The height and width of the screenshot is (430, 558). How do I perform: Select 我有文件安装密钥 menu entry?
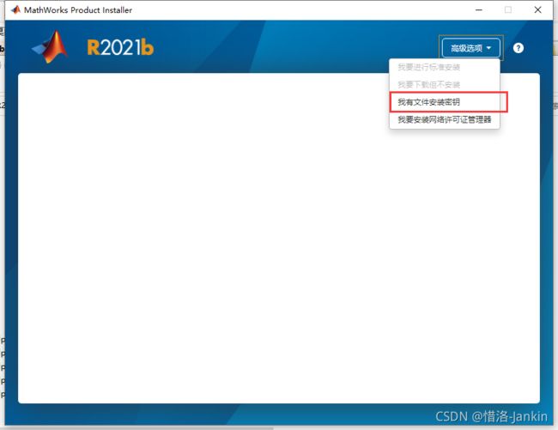(x=445, y=102)
